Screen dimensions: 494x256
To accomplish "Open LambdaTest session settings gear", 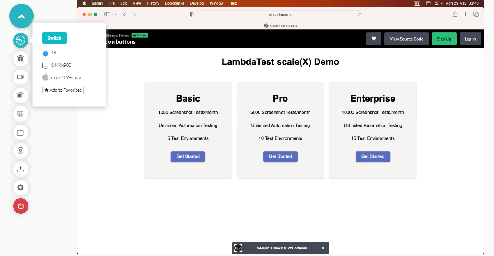I will 21,187.
